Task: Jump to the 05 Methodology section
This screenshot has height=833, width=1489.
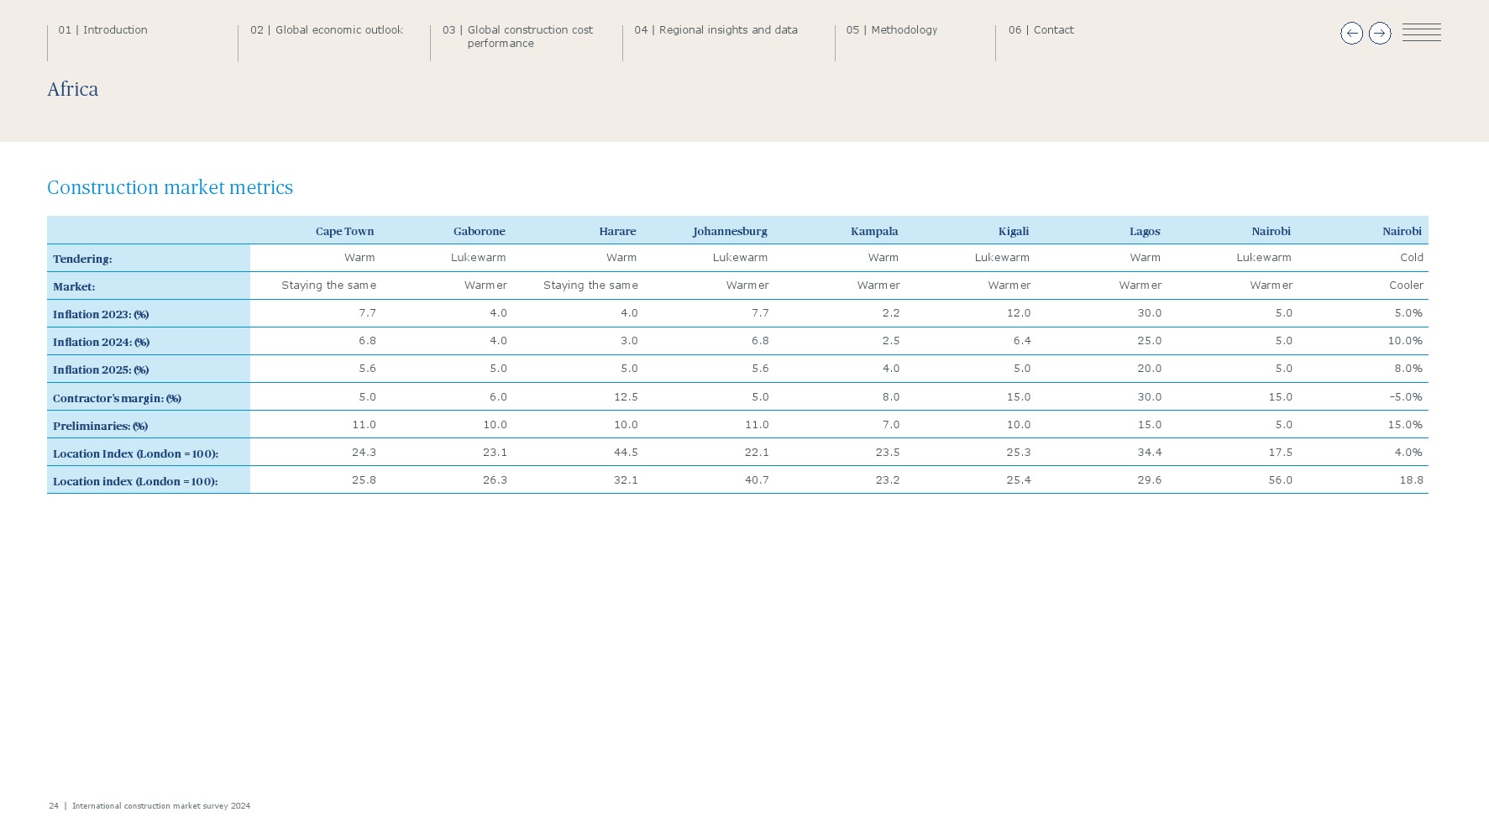Action: 892,30
